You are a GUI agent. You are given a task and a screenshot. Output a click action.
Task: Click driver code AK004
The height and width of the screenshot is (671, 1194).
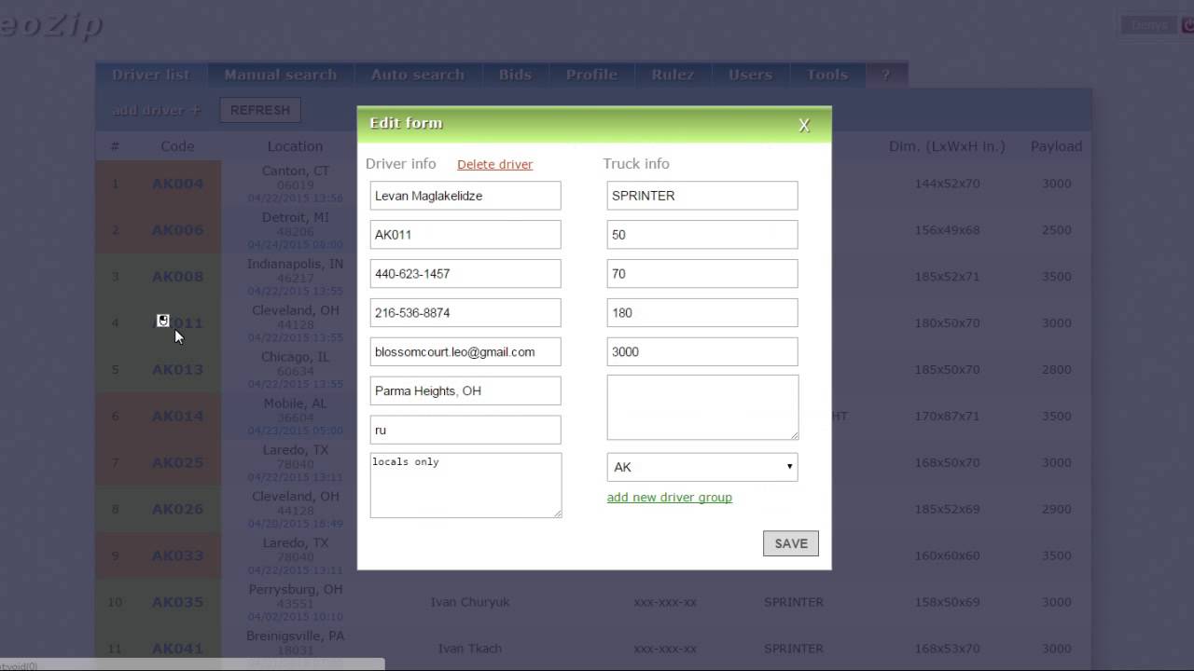tap(177, 184)
